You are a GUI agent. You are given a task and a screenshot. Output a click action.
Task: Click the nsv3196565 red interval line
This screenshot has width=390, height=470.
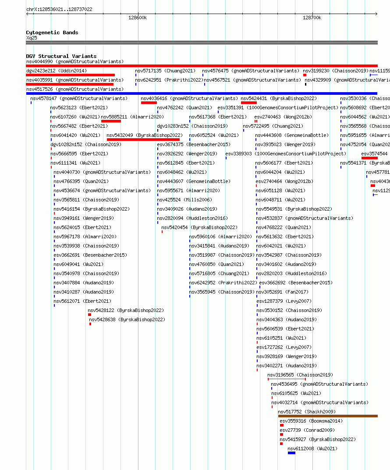[x=287, y=379]
